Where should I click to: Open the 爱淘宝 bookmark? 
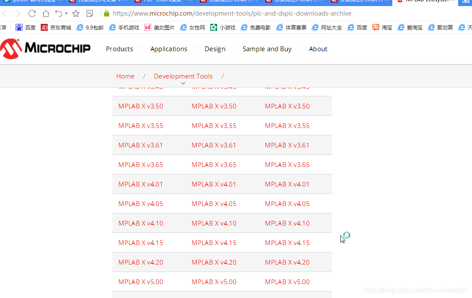point(410,27)
